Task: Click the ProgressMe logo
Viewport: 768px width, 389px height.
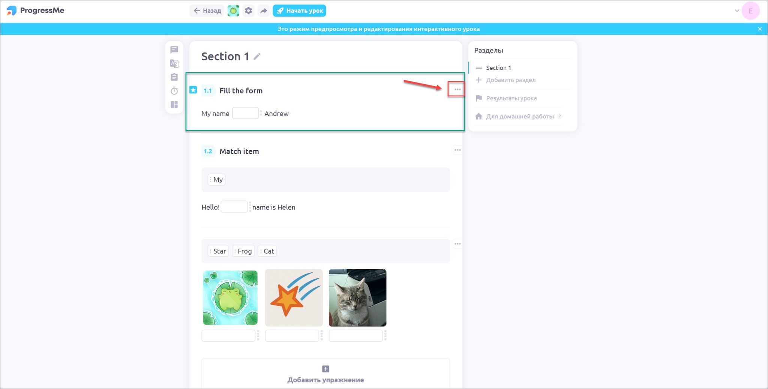Action: point(36,10)
